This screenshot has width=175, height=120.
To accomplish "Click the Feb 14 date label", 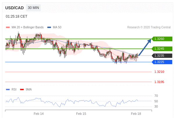I will point(39,114).
